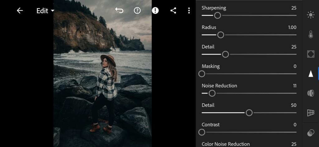Viewport: 319px width, 147px height.
Task: Open the help question mark icon
Action: coord(137,11)
